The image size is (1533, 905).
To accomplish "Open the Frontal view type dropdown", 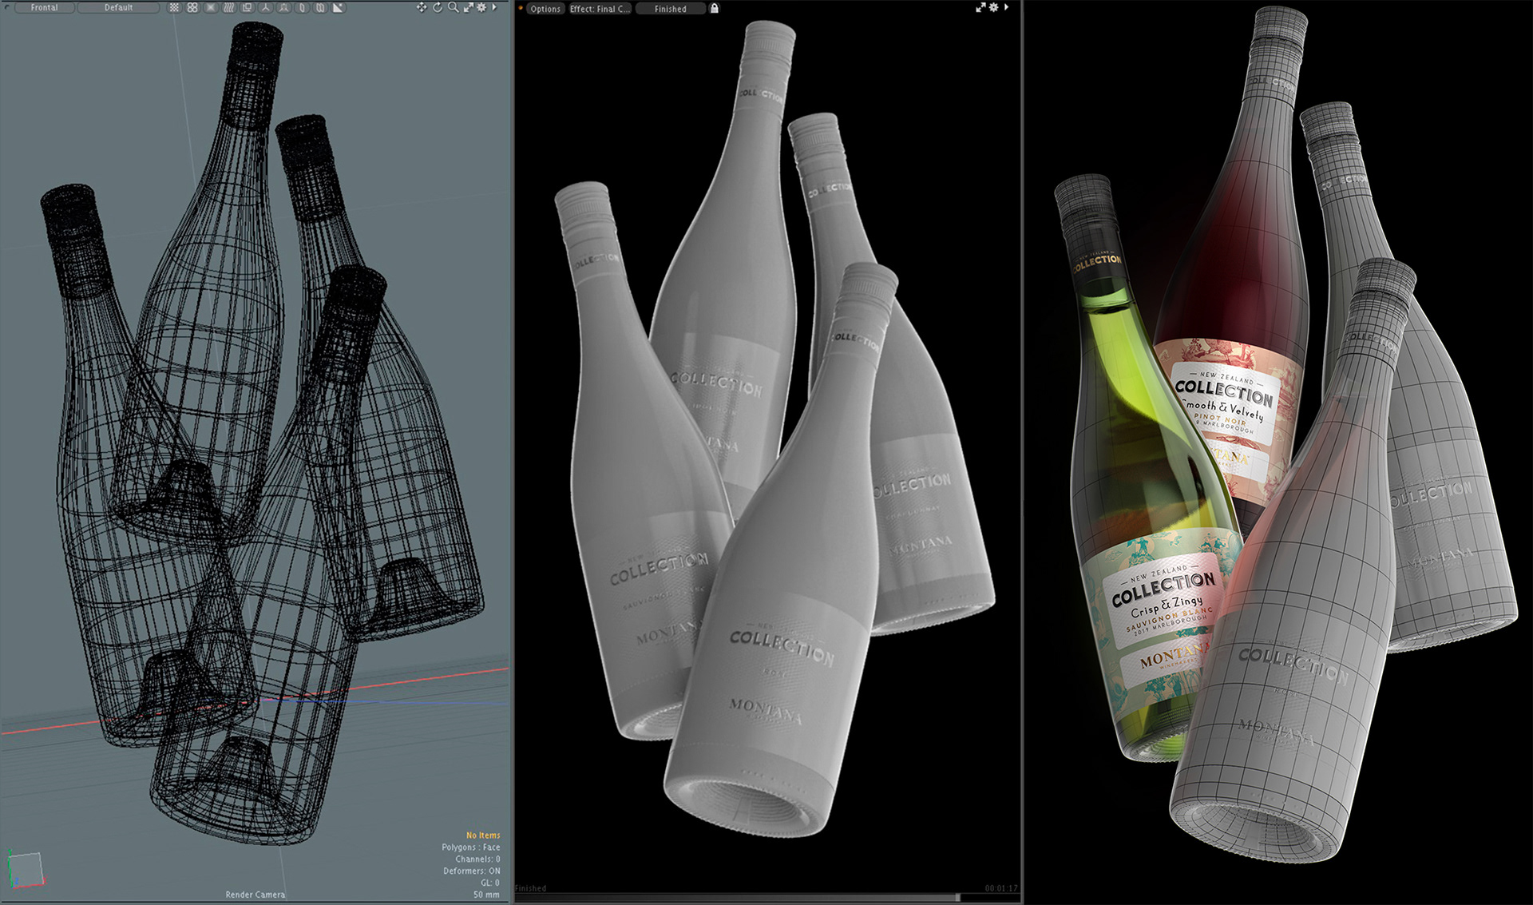I will (44, 7).
